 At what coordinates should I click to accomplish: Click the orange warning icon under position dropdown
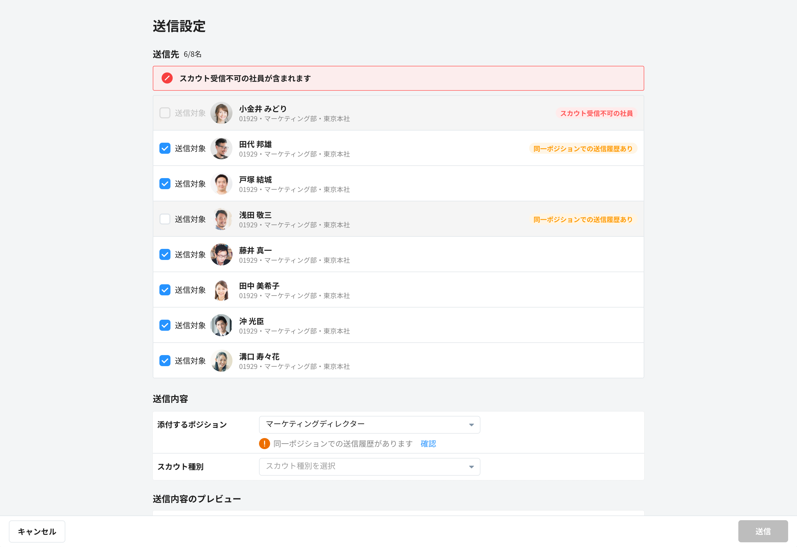[x=264, y=444]
